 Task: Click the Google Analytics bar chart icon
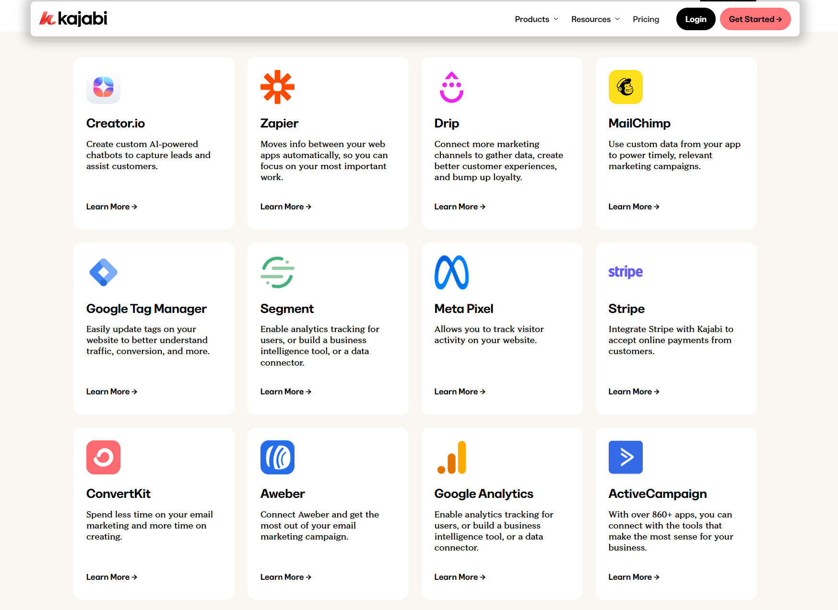(451, 457)
